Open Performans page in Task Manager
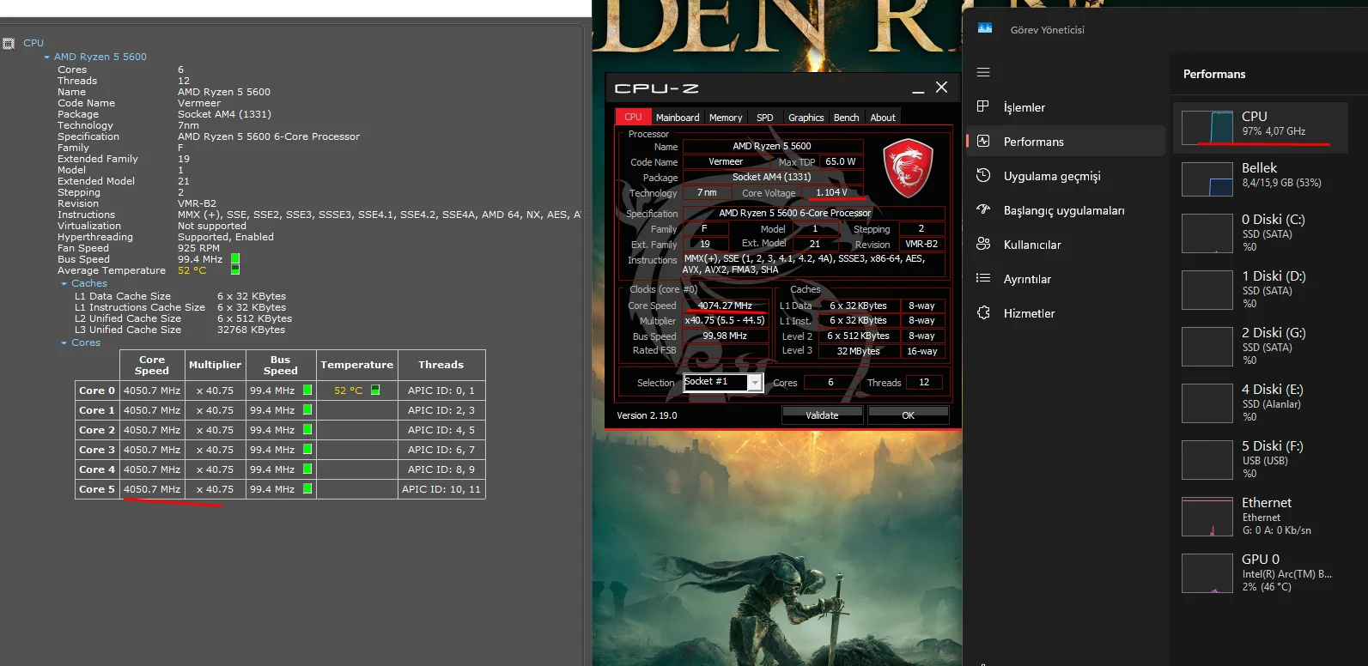Screen dimensions: 1368x666 pyautogui.click(x=1066, y=142)
